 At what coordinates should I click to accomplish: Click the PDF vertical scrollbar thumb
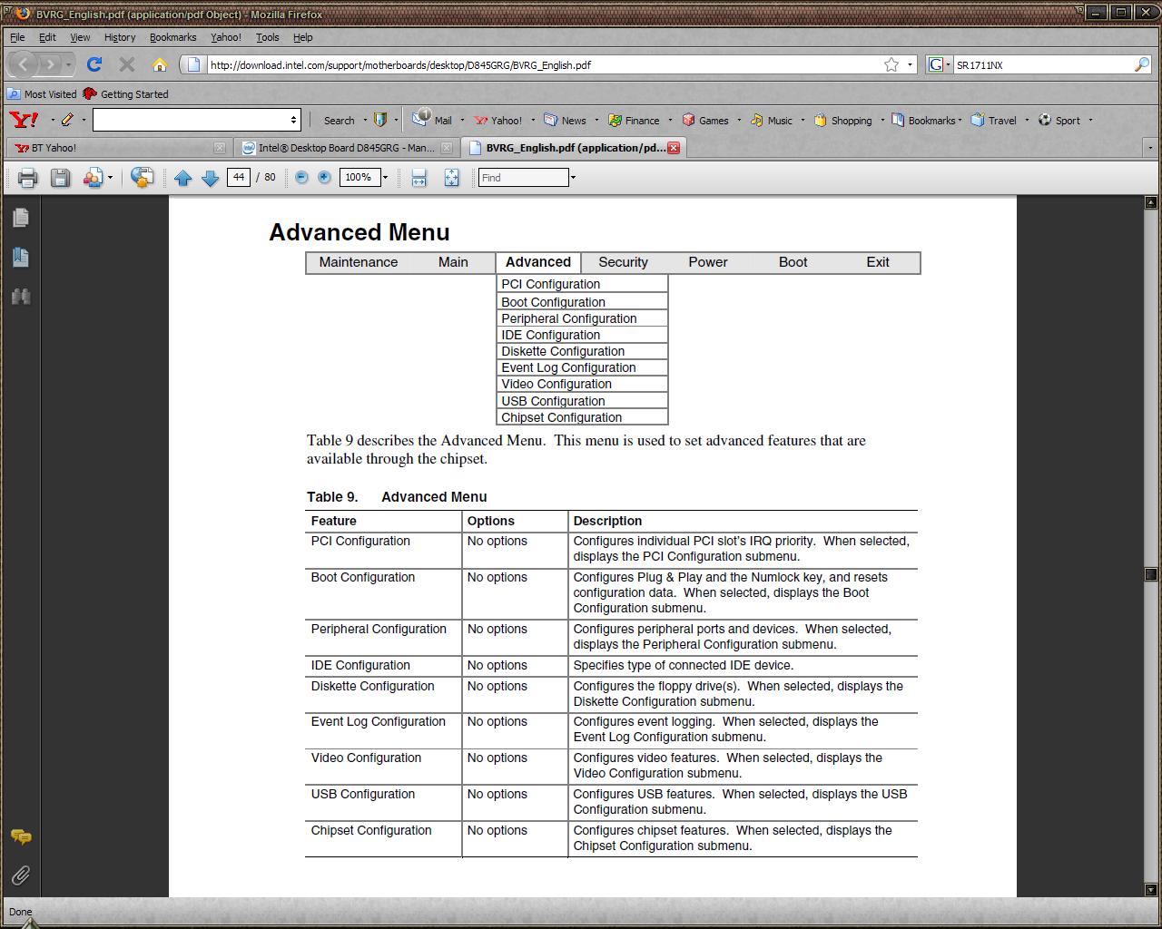1151,574
